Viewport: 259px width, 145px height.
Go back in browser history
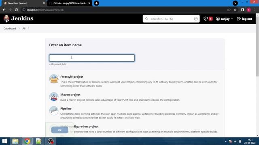click(x=4, y=10)
